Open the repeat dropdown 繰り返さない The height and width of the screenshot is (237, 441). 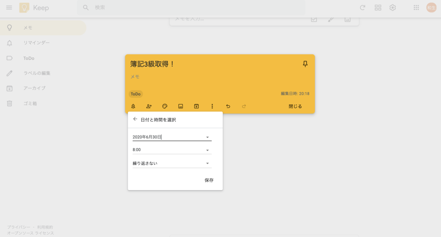pyautogui.click(x=172, y=163)
